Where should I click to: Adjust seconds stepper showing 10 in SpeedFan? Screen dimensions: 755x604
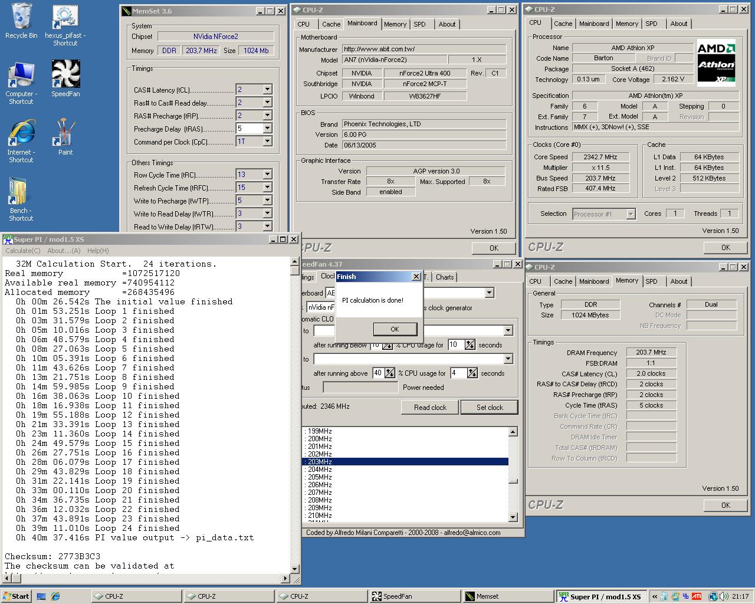coord(470,345)
